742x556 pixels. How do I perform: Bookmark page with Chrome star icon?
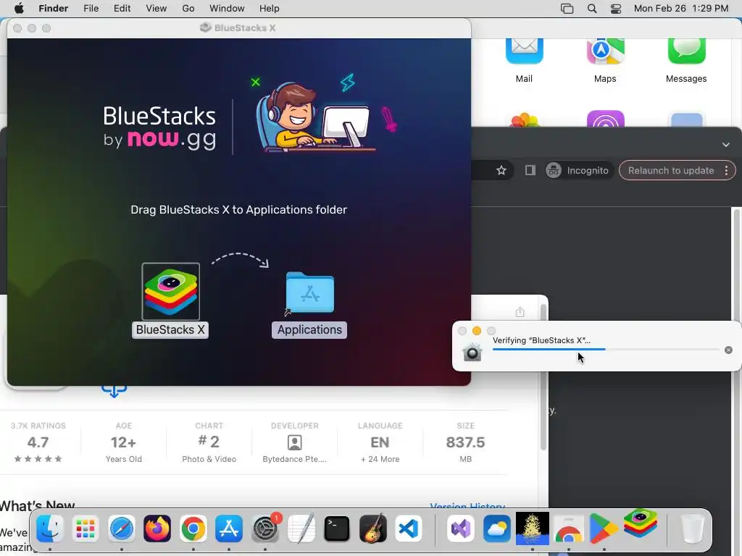pos(501,170)
